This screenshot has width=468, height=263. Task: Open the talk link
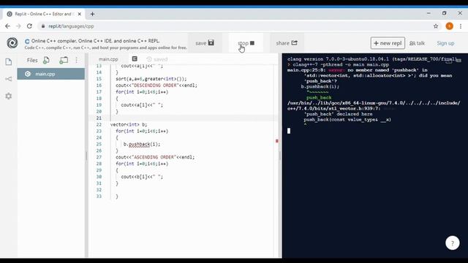(418, 43)
